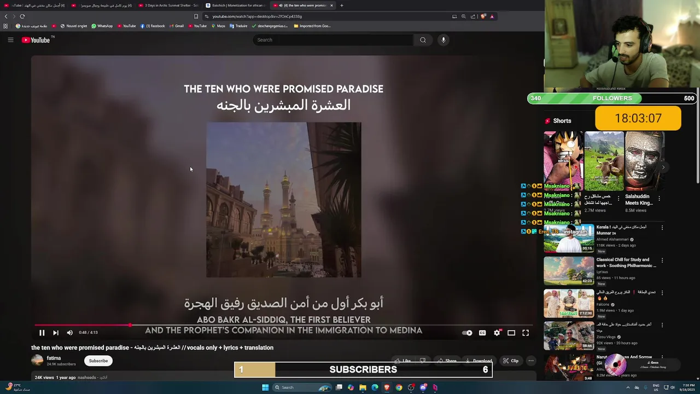Toggle closed captions on the video
700x394 pixels.
point(482,333)
